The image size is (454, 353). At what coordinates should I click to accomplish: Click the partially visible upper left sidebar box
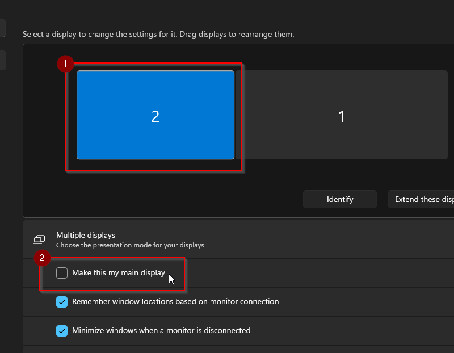click(2, 28)
